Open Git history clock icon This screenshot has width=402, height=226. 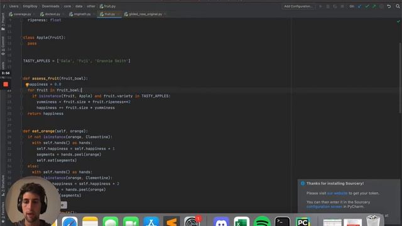pos(381,6)
